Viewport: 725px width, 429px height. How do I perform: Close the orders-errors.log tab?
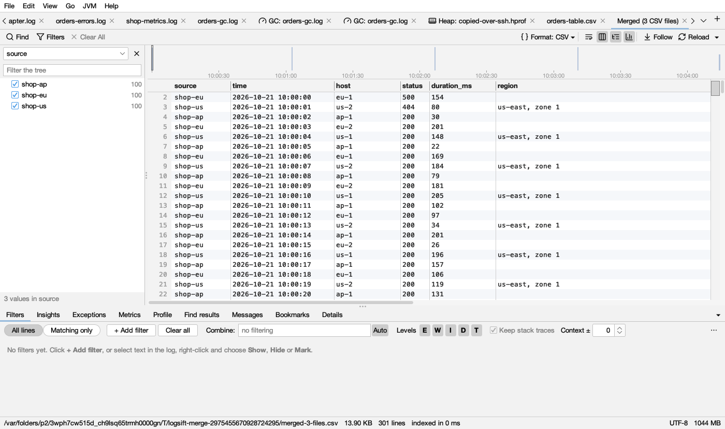(x=112, y=21)
